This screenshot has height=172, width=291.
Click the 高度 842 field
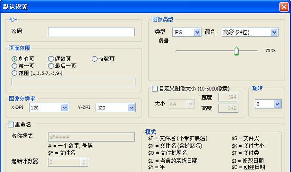tap(228, 108)
